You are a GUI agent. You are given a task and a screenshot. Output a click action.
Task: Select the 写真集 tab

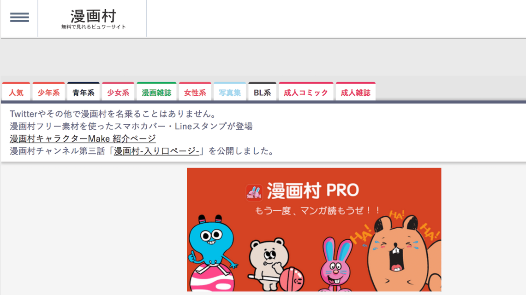pos(229,93)
